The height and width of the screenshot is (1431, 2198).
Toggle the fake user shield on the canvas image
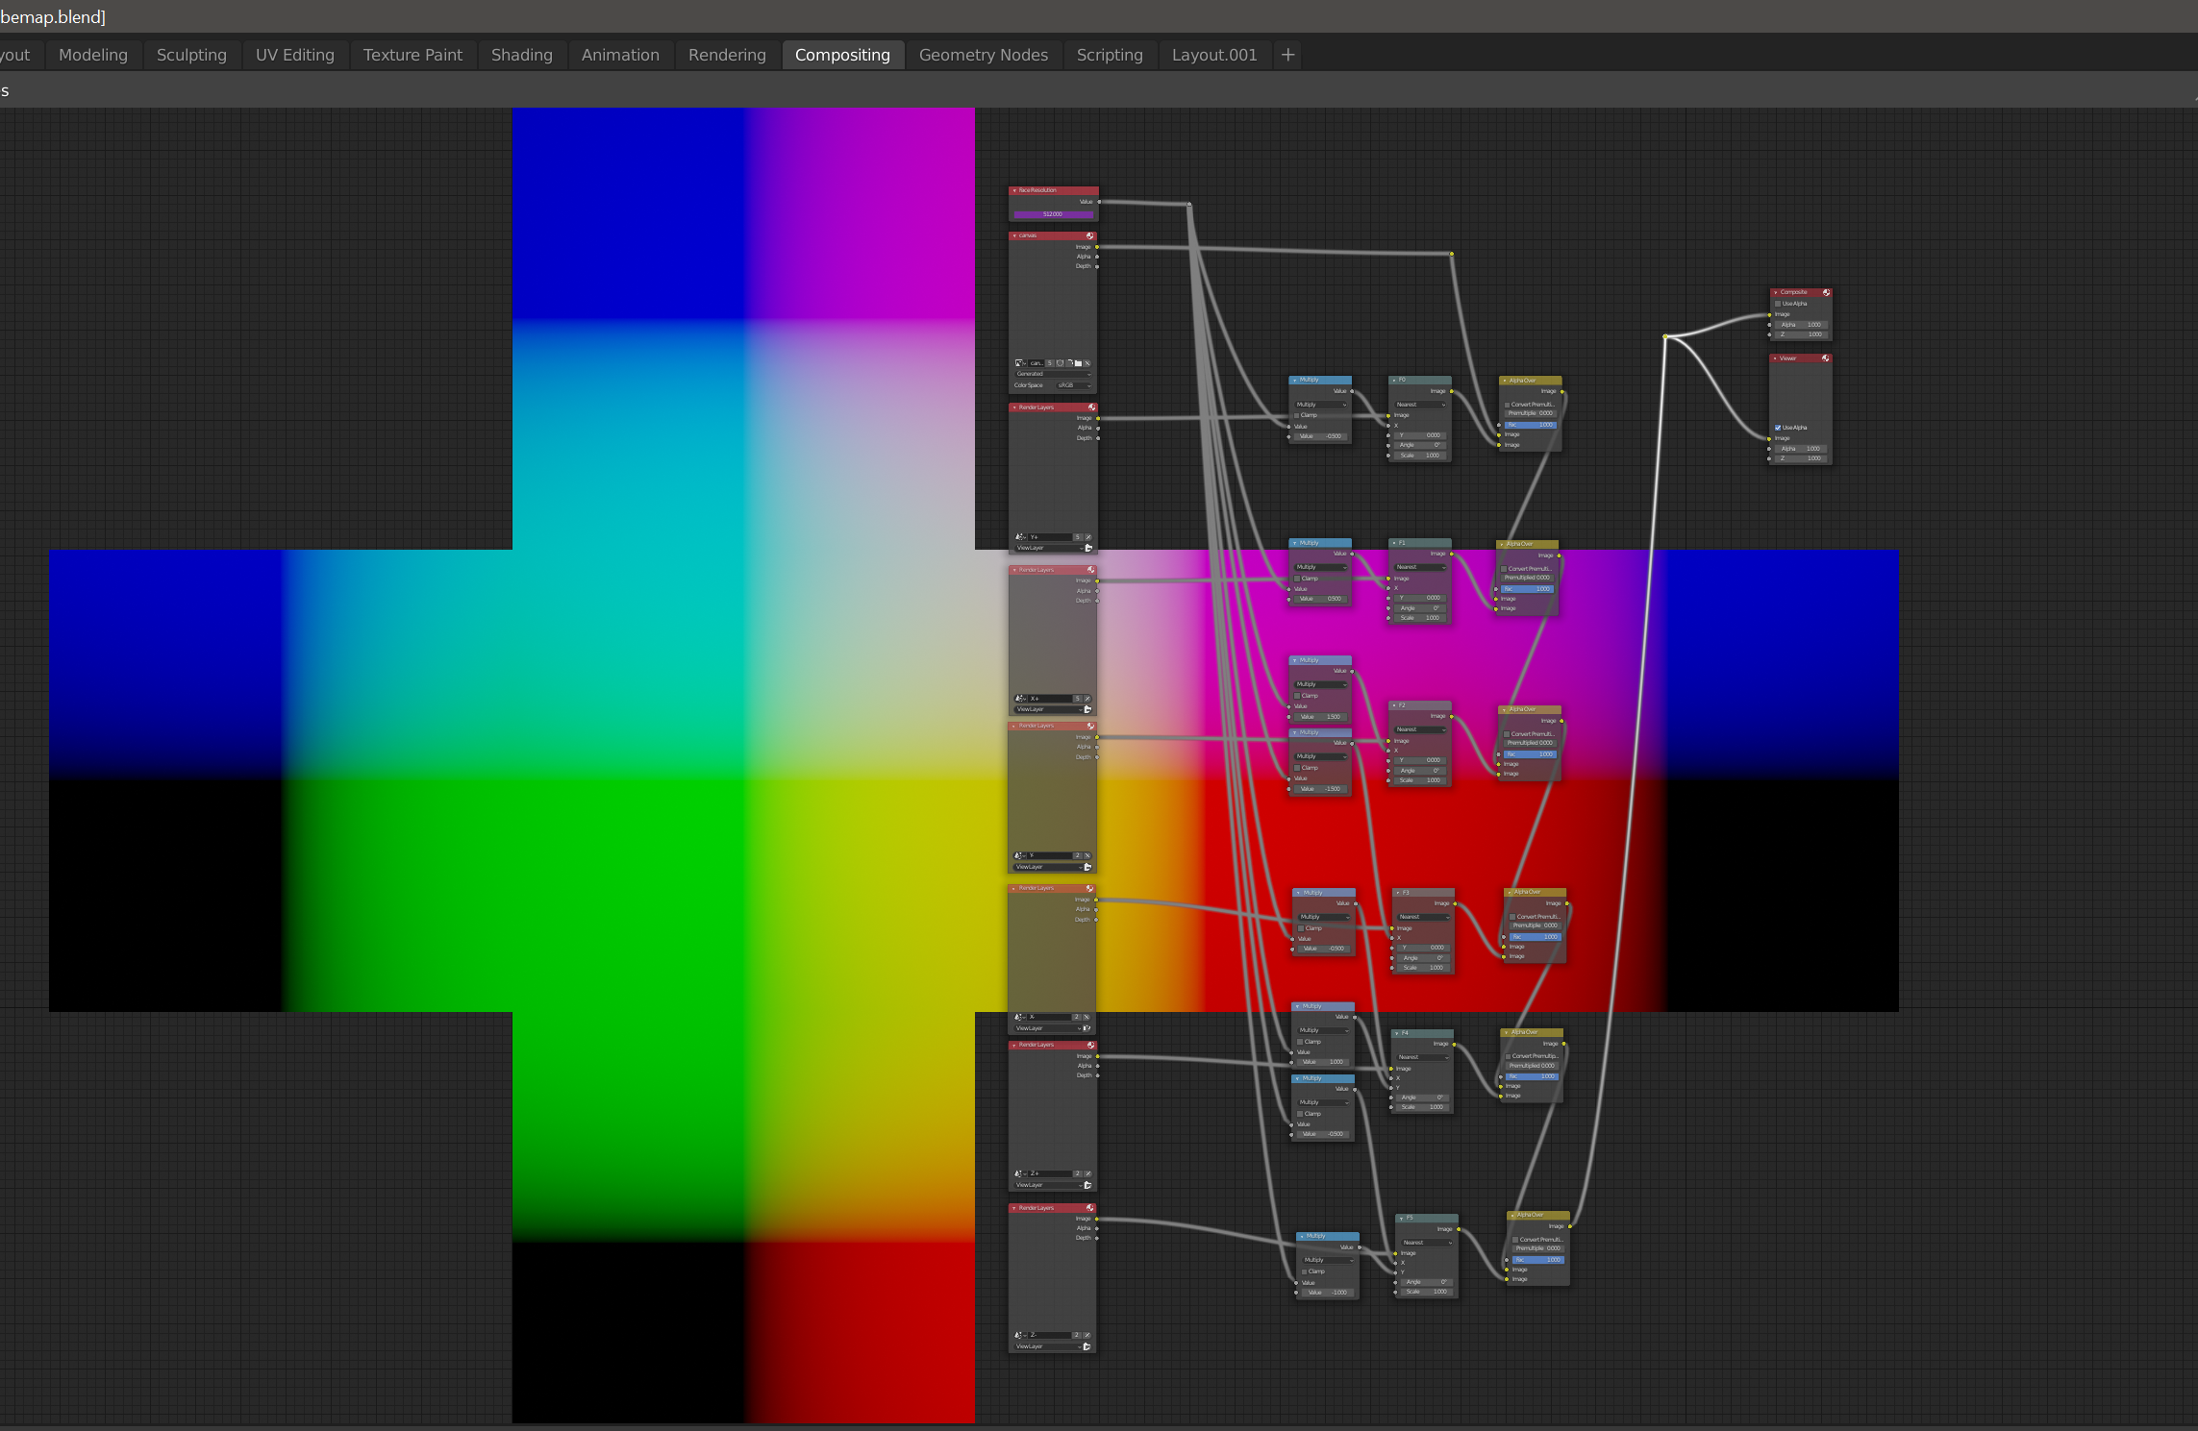pyautogui.click(x=1060, y=363)
